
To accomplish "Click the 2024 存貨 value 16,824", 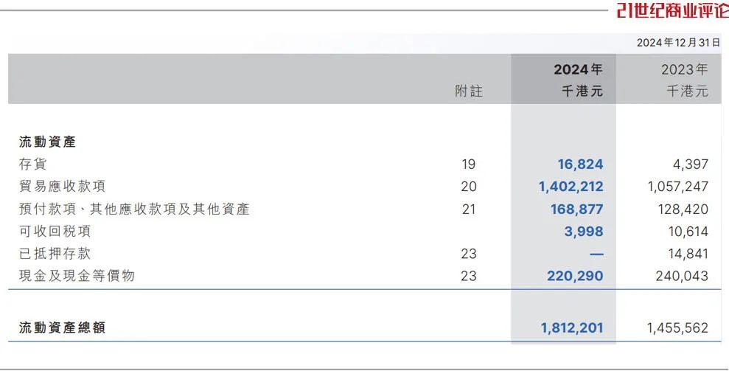I will (580, 164).
